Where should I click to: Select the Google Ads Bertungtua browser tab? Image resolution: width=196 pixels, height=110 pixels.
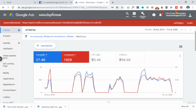pos(91,2)
